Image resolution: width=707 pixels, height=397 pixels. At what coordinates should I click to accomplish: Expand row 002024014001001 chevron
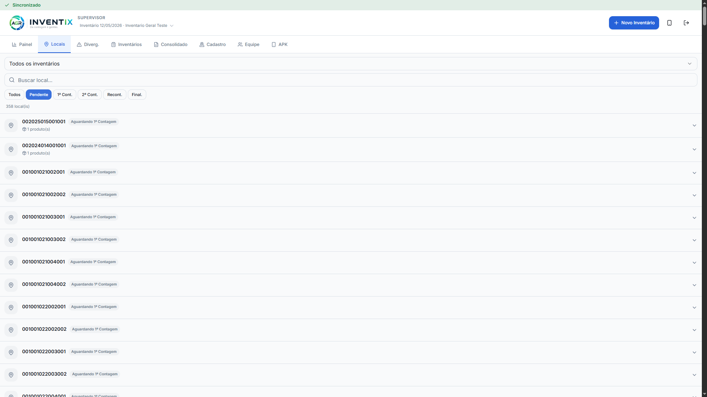pos(694,149)
